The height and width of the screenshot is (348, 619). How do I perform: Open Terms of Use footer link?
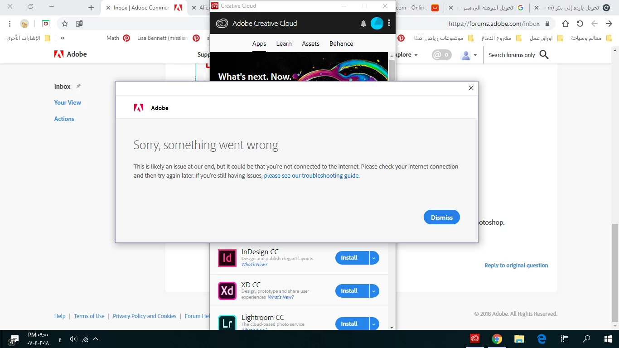pos(89,316)
